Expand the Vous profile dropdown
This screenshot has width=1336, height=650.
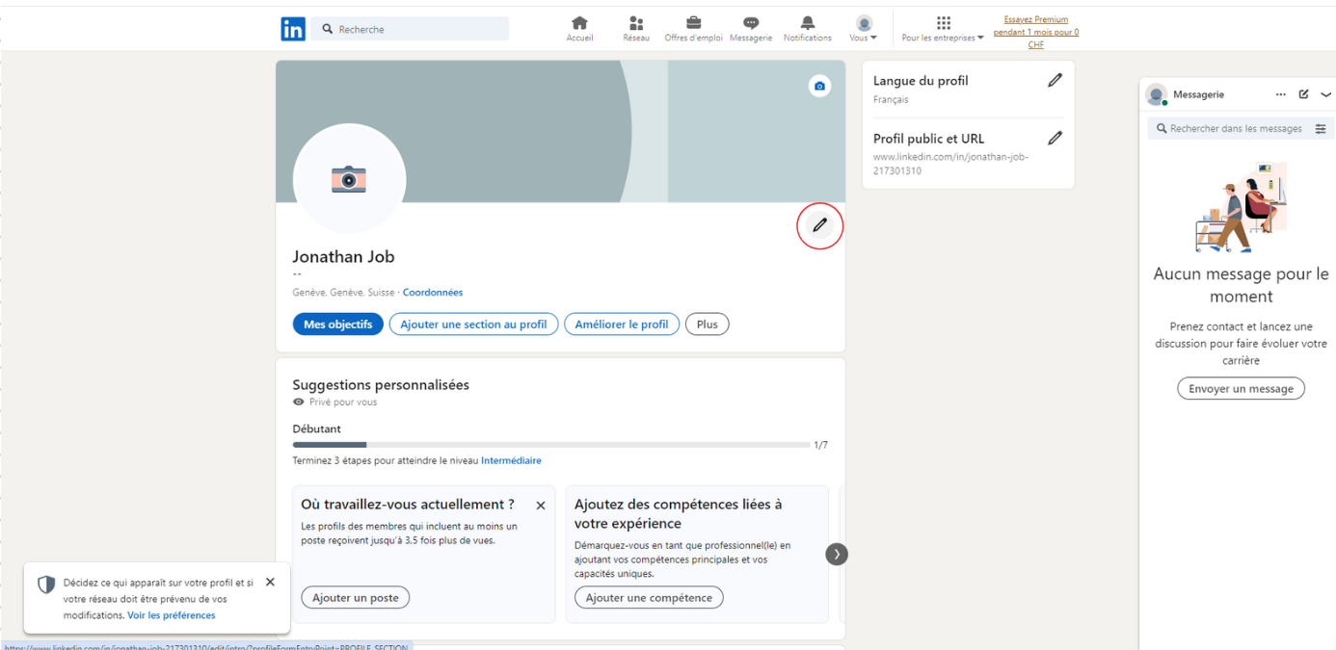click(864, 30)
